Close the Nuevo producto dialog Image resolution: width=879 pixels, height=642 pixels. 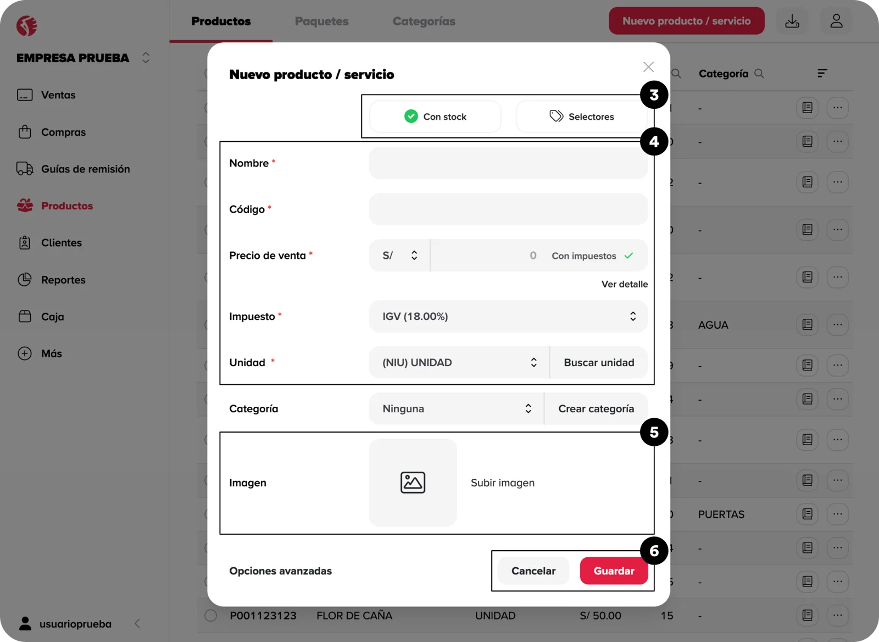(x=648, y=67)
